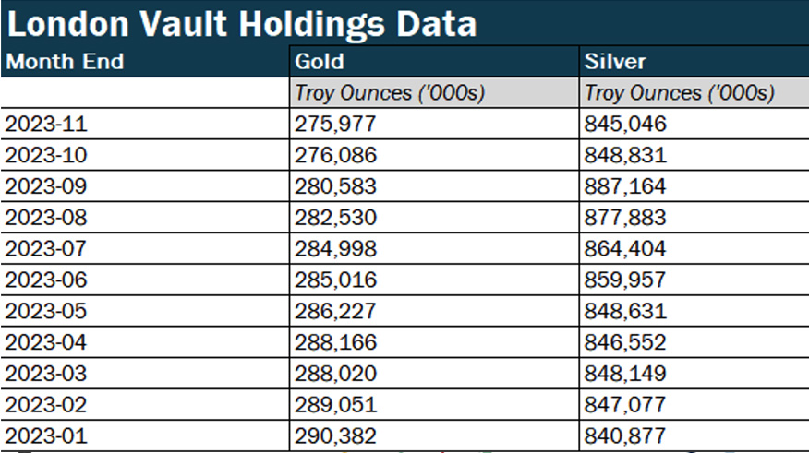
Task: Select the 2023-11 month cell
Action: [46, 125]
